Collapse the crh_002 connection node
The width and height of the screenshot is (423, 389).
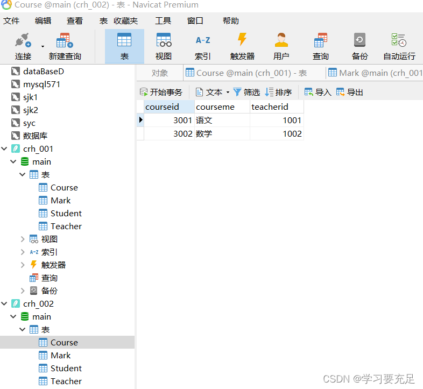click(x=4, y=303)
